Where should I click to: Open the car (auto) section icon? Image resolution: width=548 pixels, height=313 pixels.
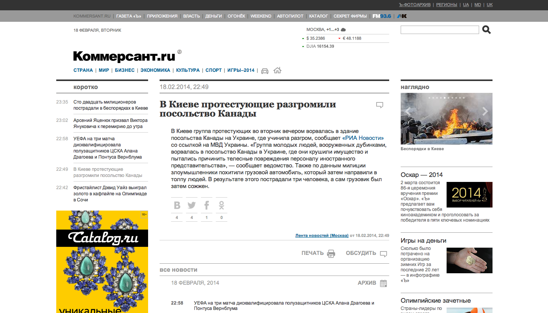pyautogui.click(x=265, y=71)
